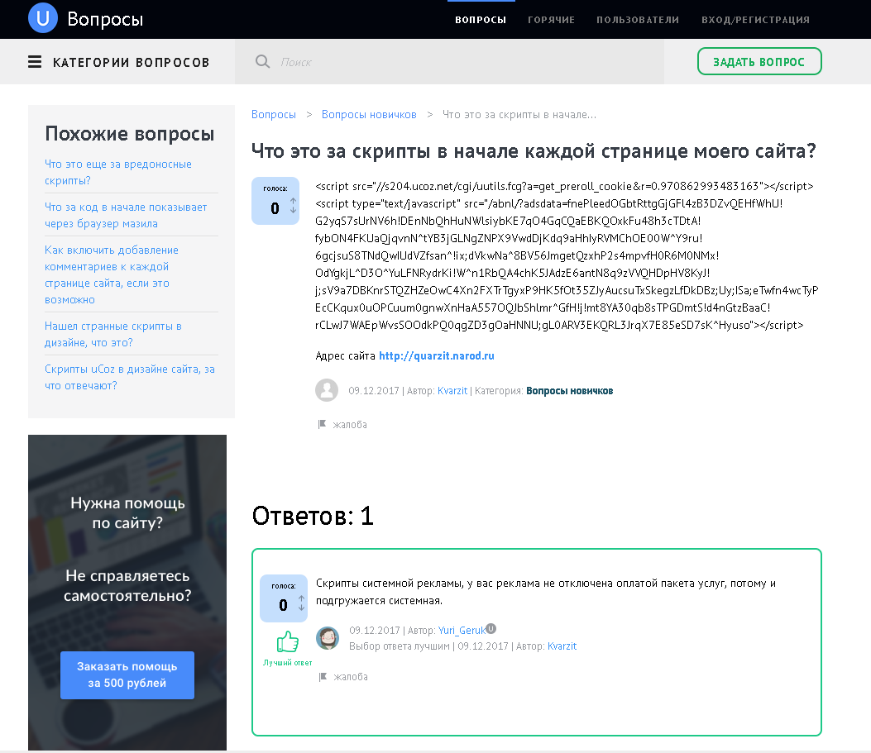Click the Вопросы новичков breadcrumb link
Viewport: 871px width, 753px height.
(x=369, y=114)
